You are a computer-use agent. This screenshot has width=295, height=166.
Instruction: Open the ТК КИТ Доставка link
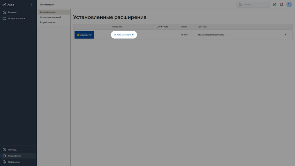click(123, 35)
